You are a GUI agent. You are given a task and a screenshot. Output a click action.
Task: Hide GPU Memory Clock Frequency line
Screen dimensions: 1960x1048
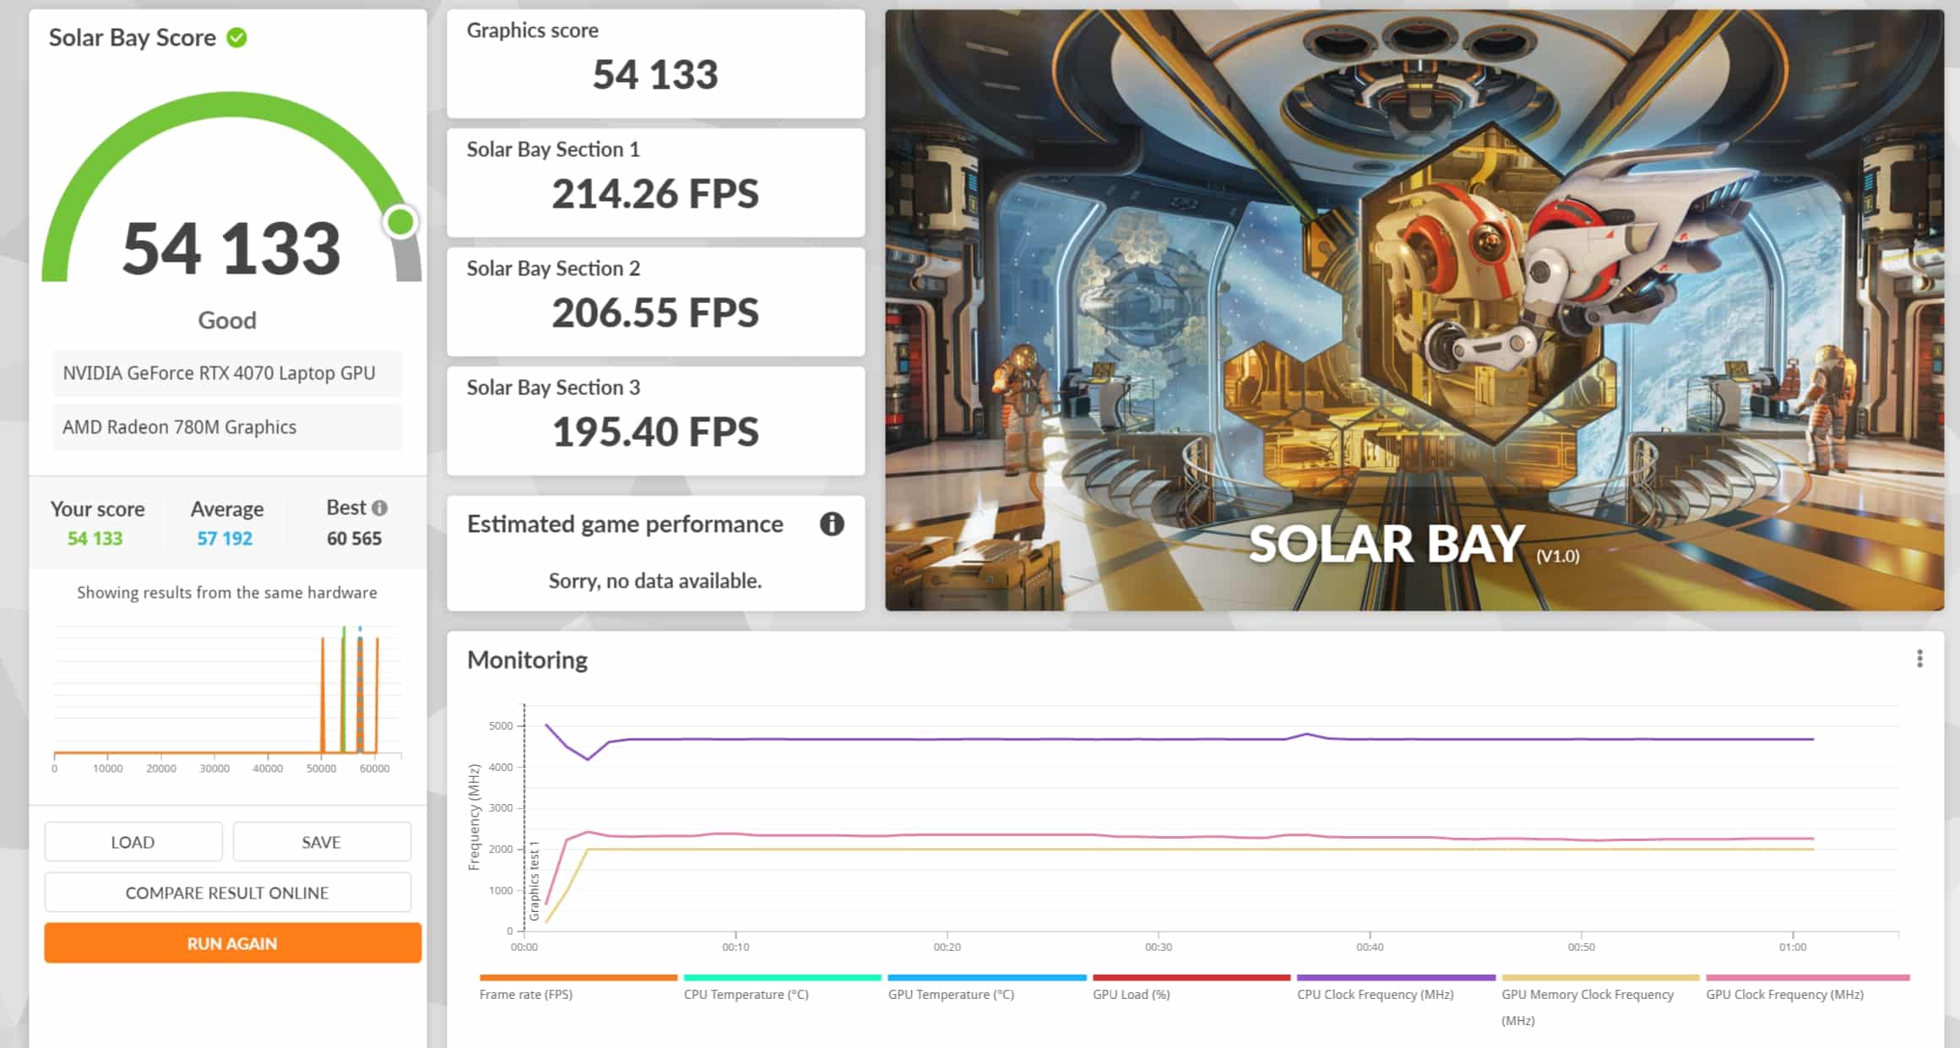pyautogui.click(x=1587, y=995)
